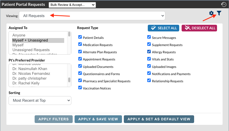
Task: Toggle Pharmacy and Specialist Requests checkbox
Action: tap(80, 80)
